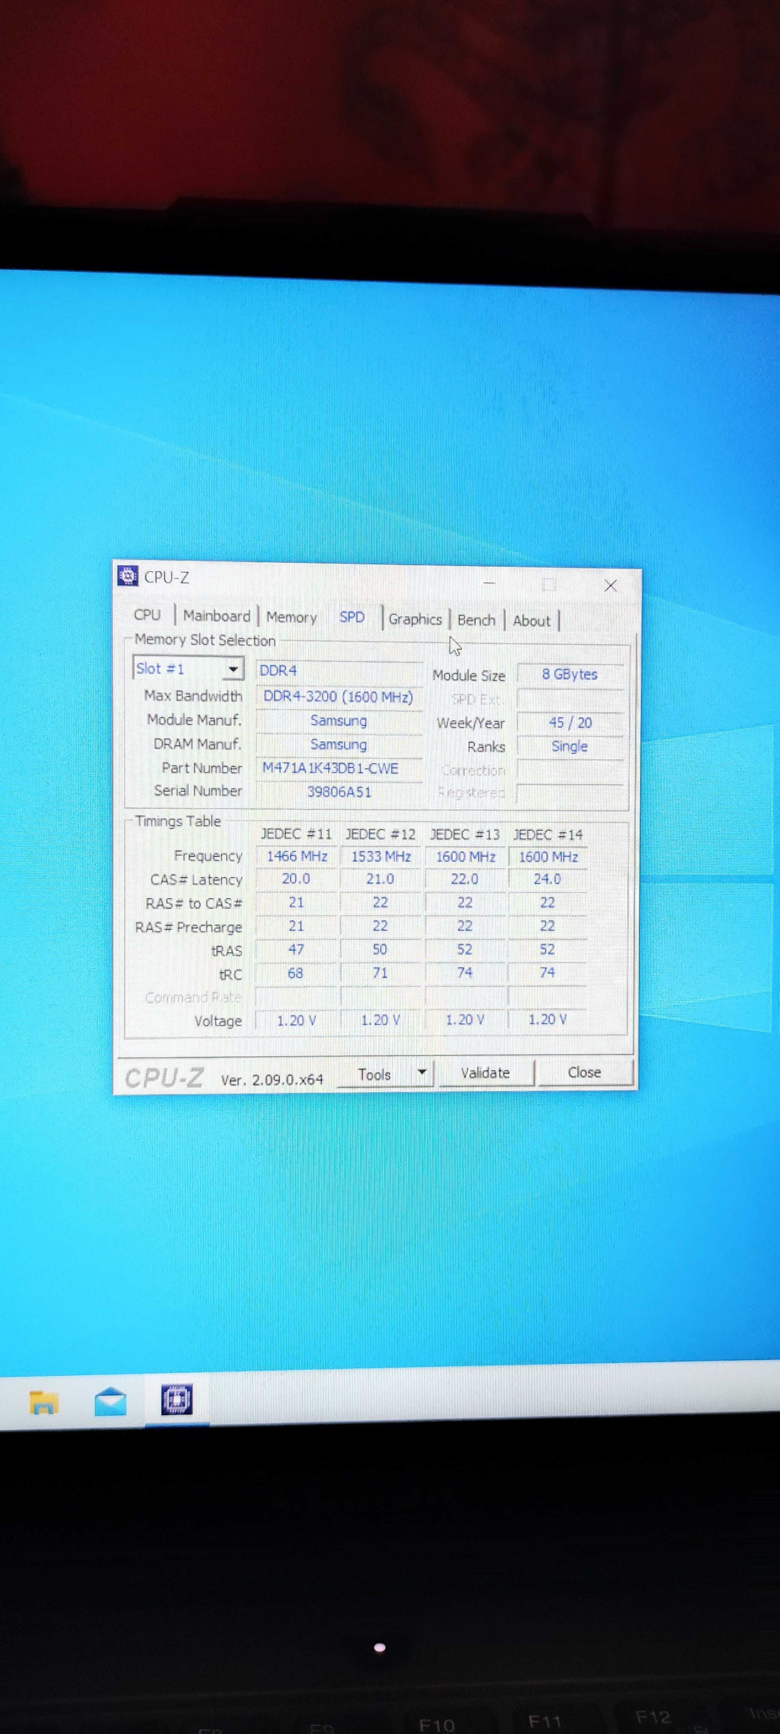Viewport: 780px width, 1734px height.
Task: Open the Tools dropdown arrow
Action: 422,1072
